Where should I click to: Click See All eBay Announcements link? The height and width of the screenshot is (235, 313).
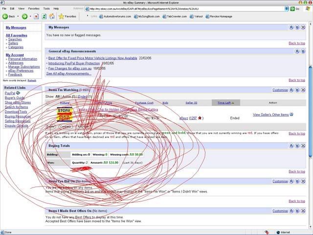[68, 73]
